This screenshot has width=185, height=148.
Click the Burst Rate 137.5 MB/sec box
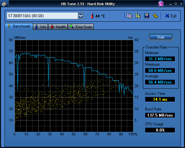[x=160, y=115]
